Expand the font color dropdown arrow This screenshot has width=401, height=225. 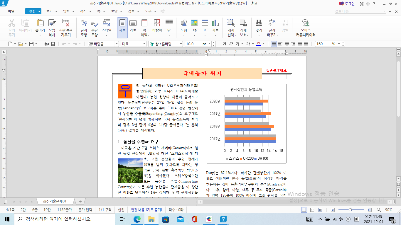[263, 44]
